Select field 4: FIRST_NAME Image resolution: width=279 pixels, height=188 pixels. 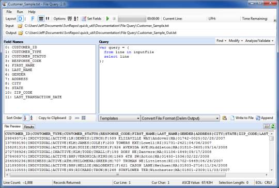point(20,65)
